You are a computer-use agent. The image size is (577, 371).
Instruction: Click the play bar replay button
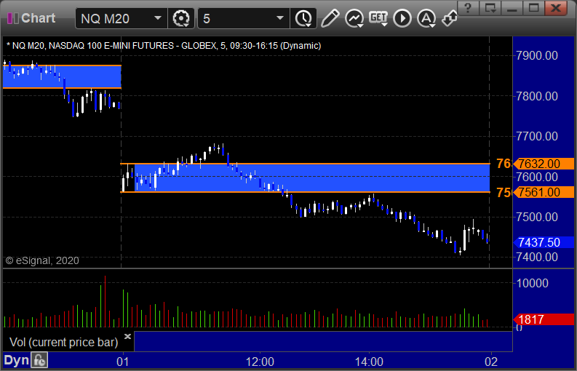(x=402, y=18)
